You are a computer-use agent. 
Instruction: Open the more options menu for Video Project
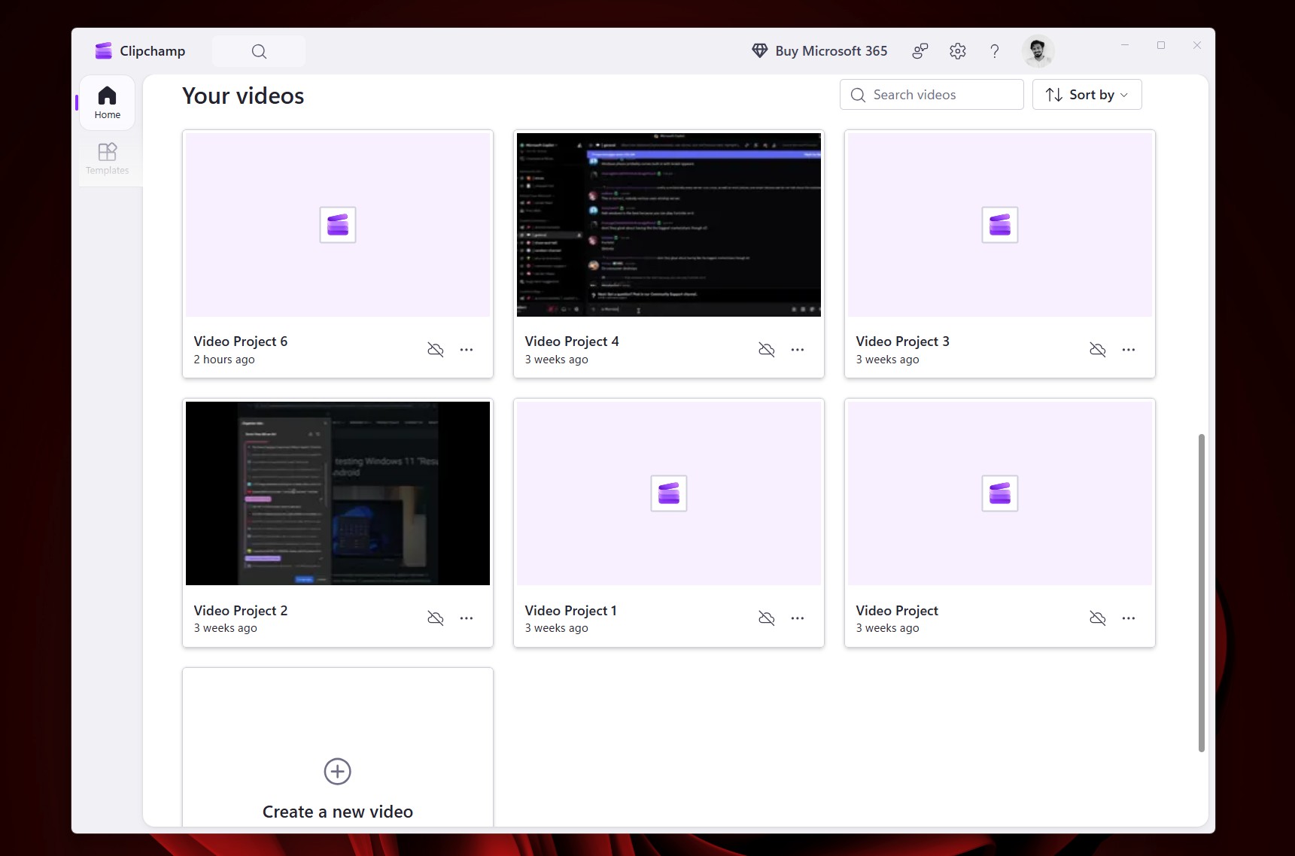pos(1128,618)
